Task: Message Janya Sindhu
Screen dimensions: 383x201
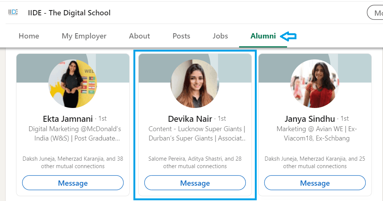Action: point(315,183)
